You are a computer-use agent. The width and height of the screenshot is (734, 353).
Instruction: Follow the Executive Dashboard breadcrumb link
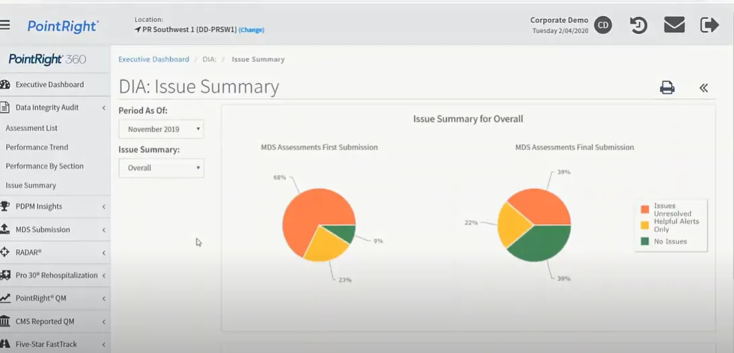154,60
